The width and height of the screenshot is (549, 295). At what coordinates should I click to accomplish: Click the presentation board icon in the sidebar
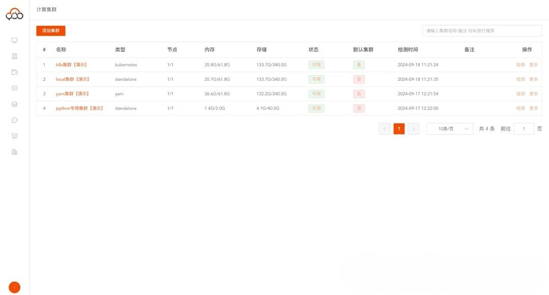coord(14,136)
